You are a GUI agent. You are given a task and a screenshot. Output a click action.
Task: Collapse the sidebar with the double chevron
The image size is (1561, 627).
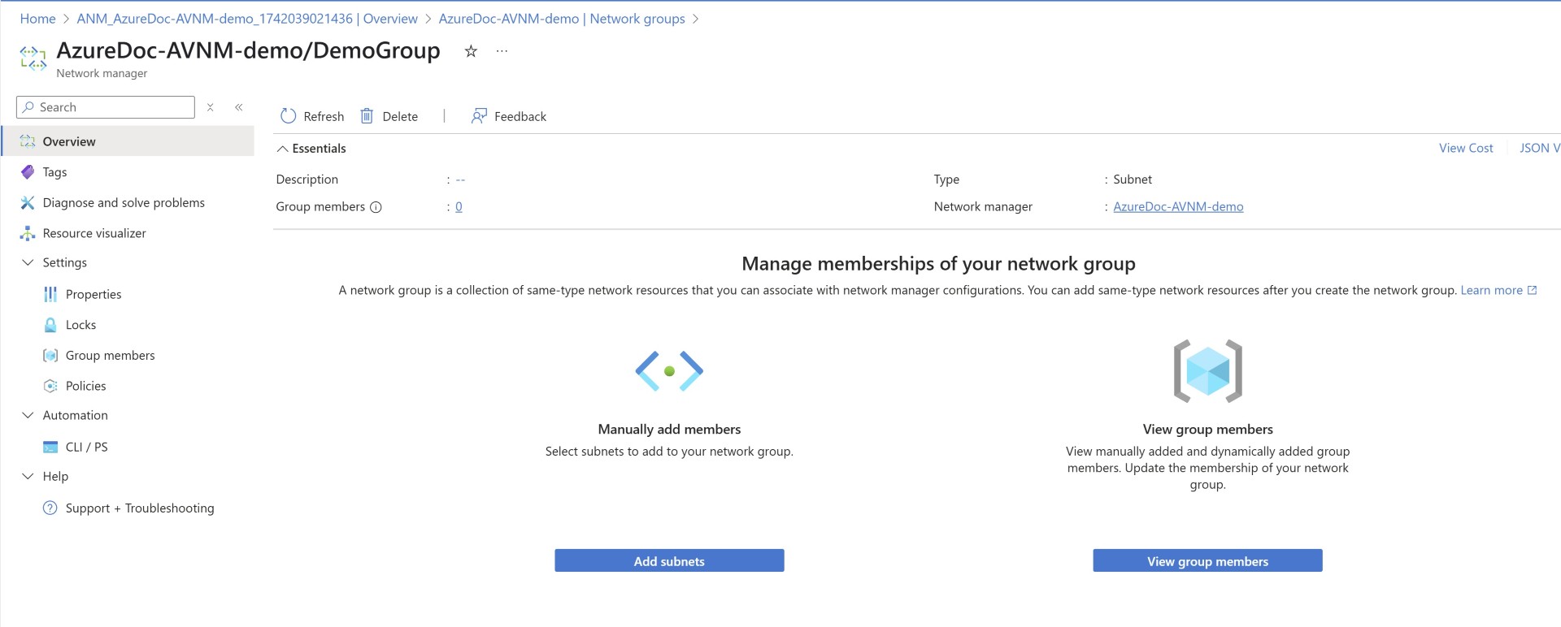(239, 107)
